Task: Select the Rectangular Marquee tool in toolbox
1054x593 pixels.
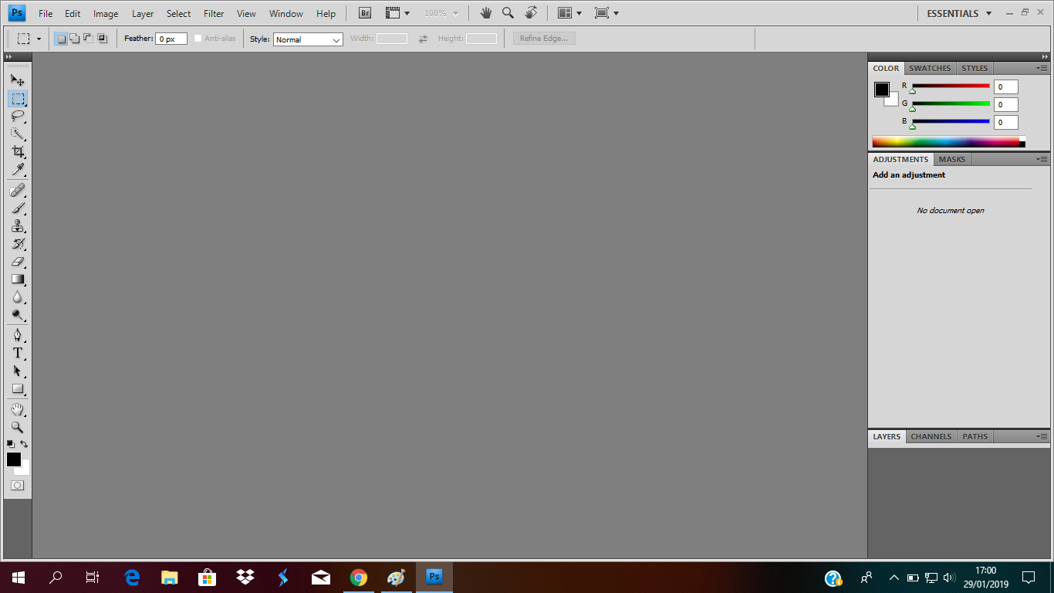Action: [18, 99]
